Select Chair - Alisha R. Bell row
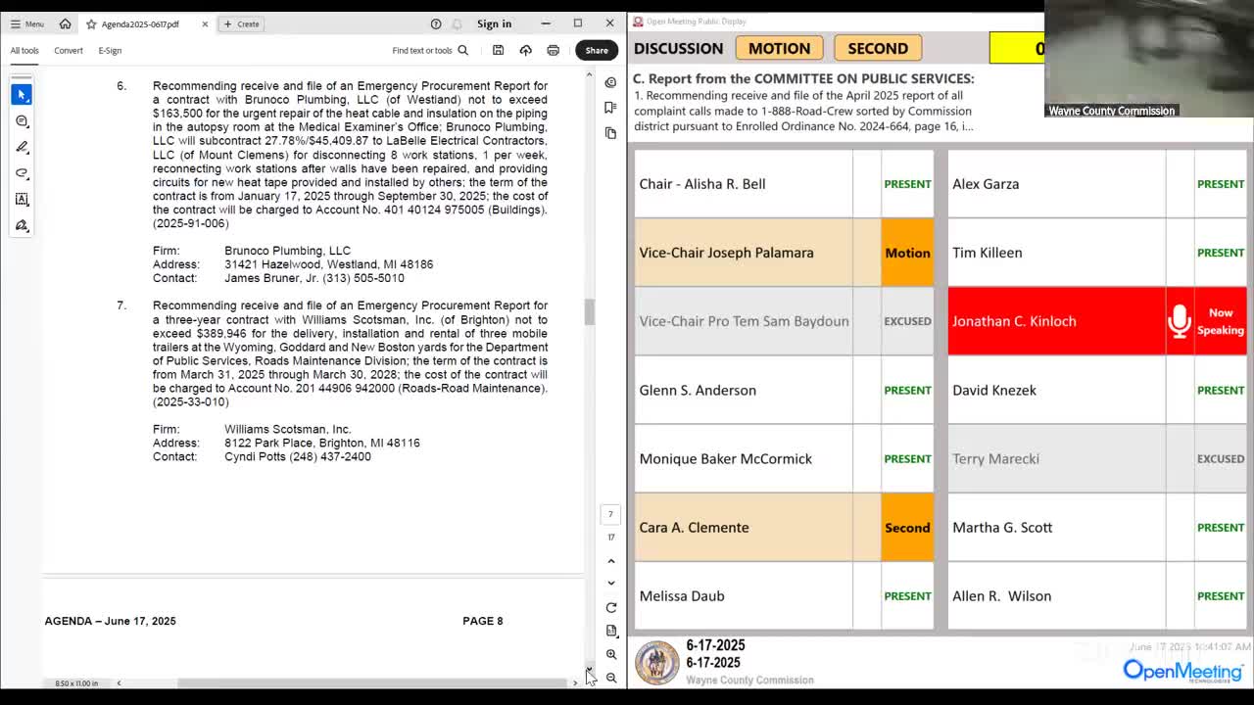This screenshot has width=1254, height=705. click(x=784, y=184)
